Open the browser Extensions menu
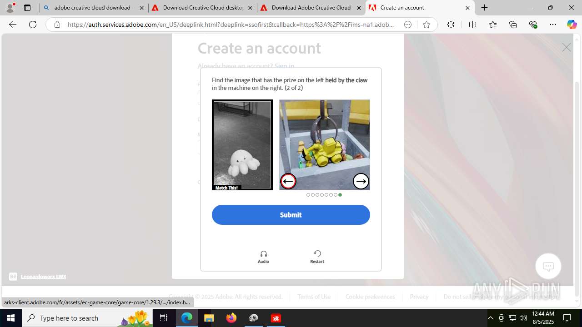The height and width of the screenshot is (327, 582). pyautogui.click(x=451, y=25)
